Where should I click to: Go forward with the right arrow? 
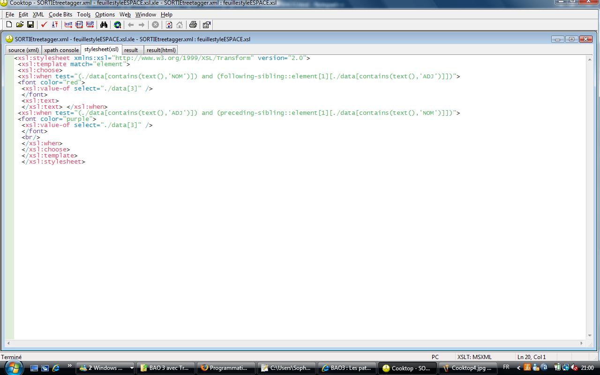tap(142, 24)
